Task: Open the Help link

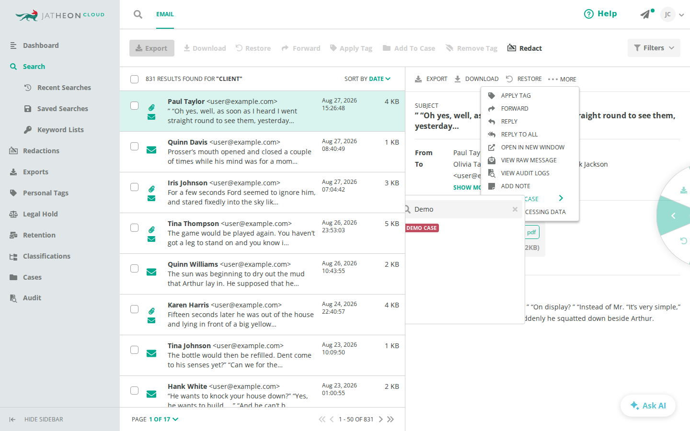Action: pyautogui.click(x=600, y=14)
